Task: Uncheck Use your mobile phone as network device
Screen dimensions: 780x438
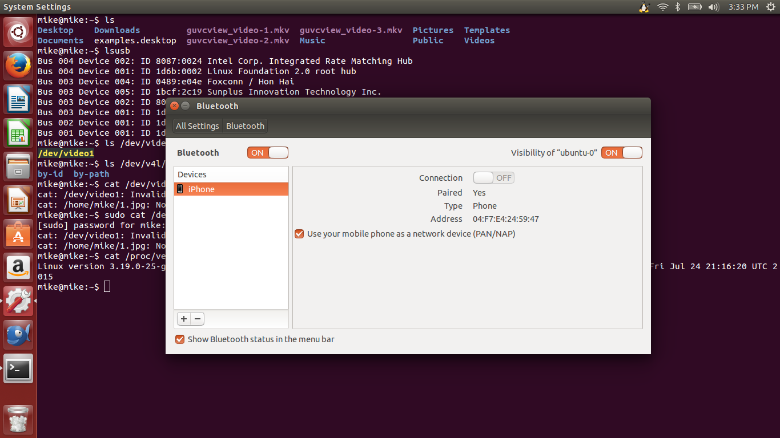Action: pos(299,234)
